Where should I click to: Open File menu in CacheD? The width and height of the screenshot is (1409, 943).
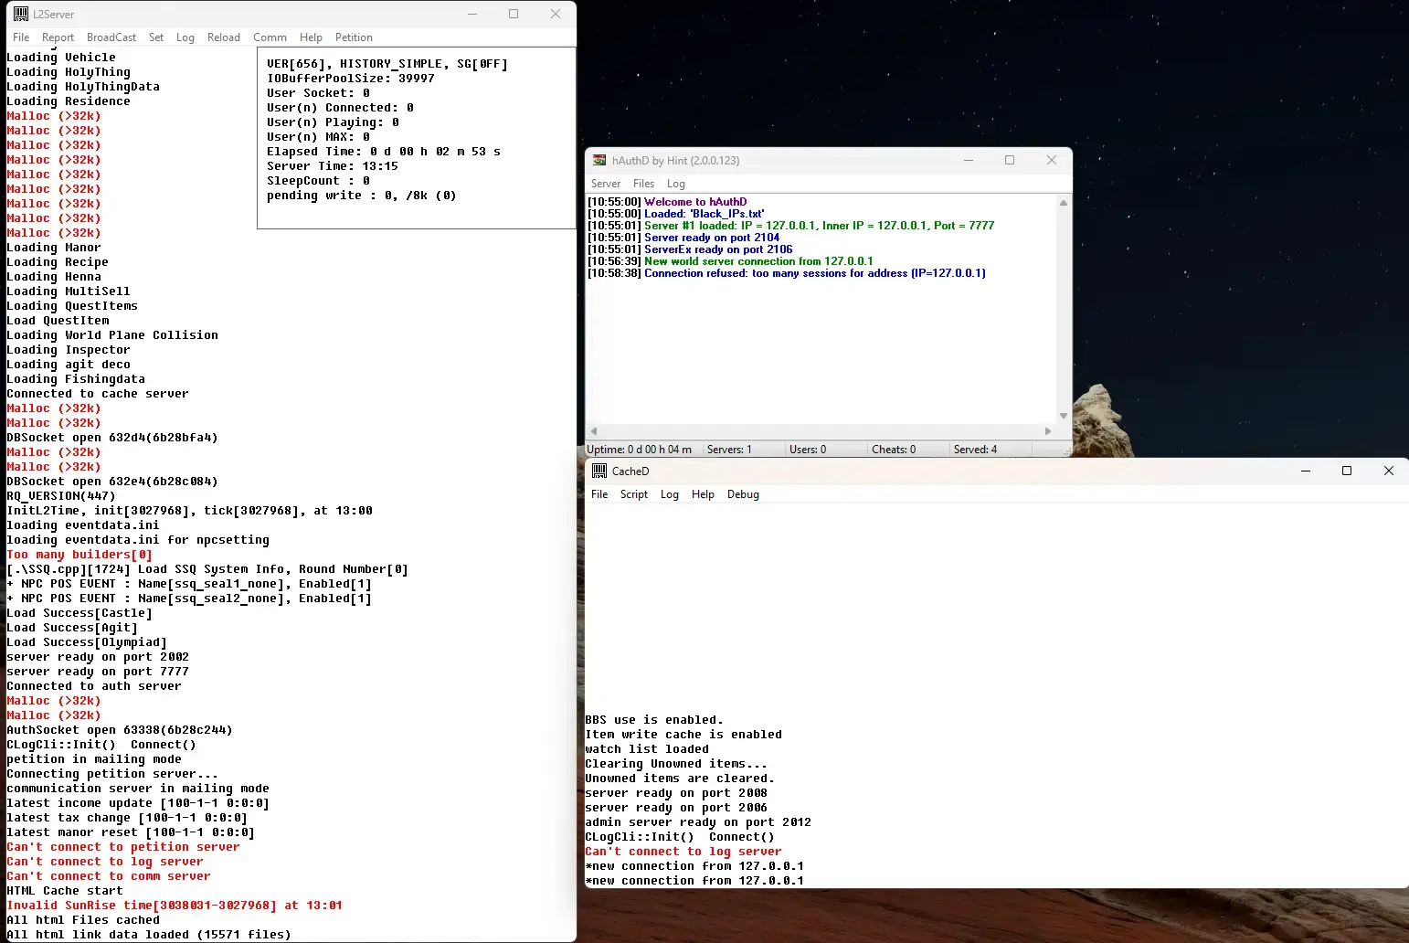(599, 494)
